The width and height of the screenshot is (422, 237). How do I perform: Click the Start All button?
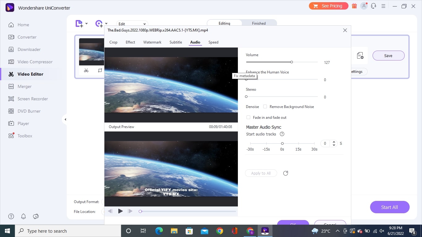[x=390, y=207]
